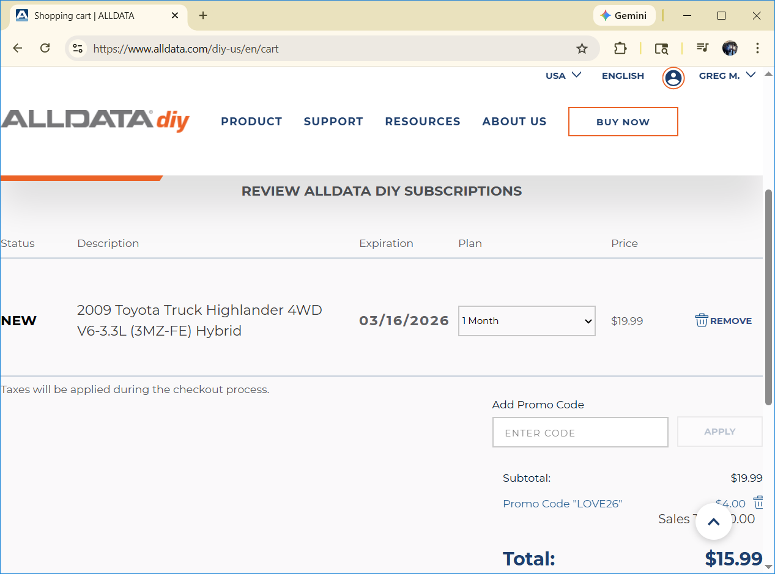Focus the ENTER CODE promo field
The image size is (775, 574).
coord(580,433)
